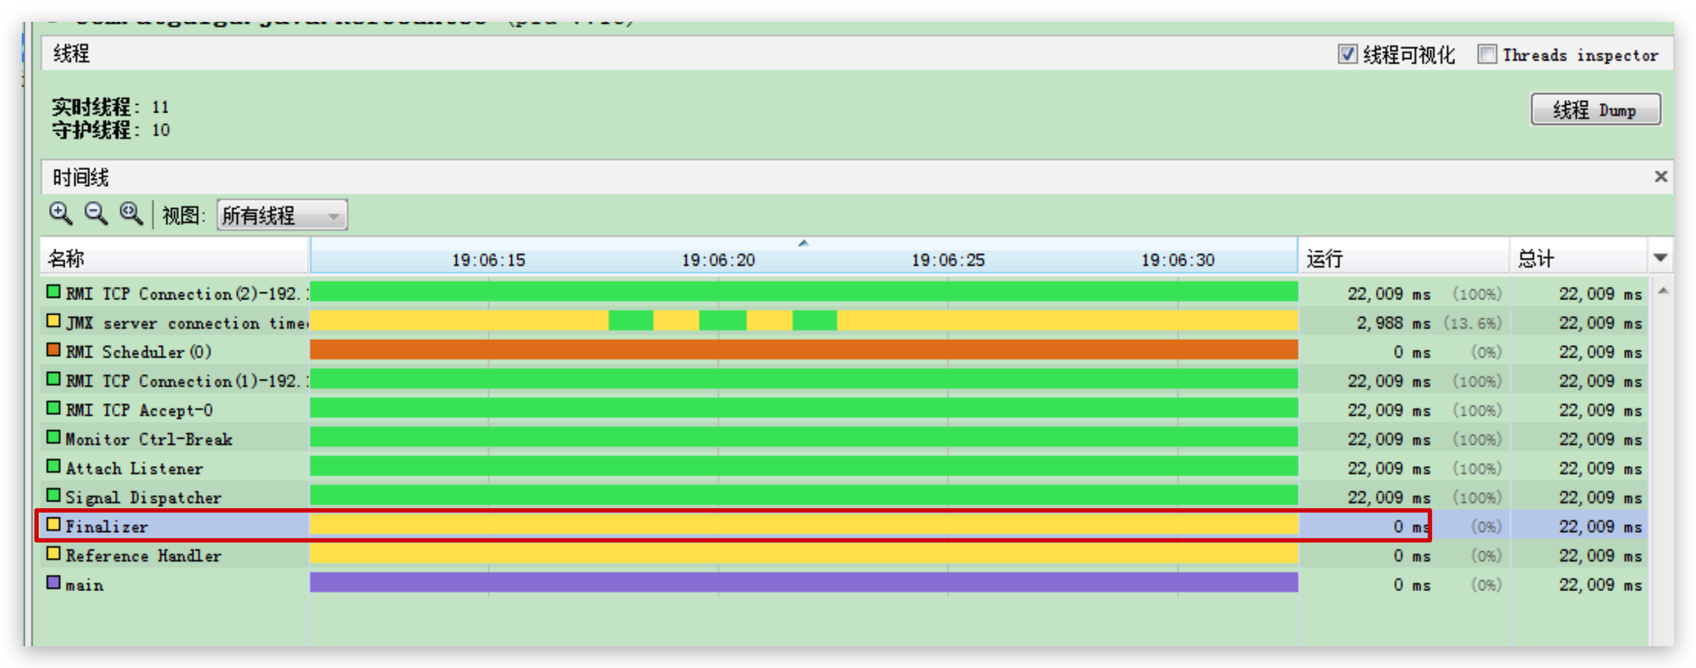This screenshot has height=668, width=1696.
Task: Click the green Attach Listener state icon
Action: point(53,466)
